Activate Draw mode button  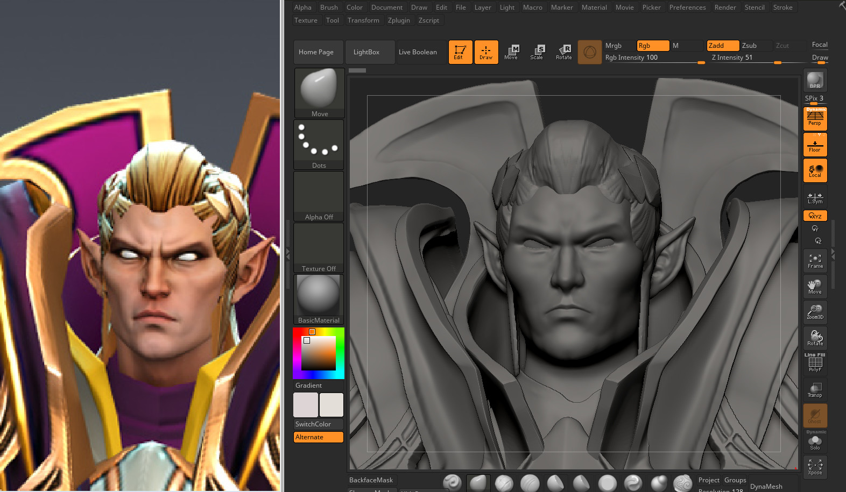coord(486,52)
